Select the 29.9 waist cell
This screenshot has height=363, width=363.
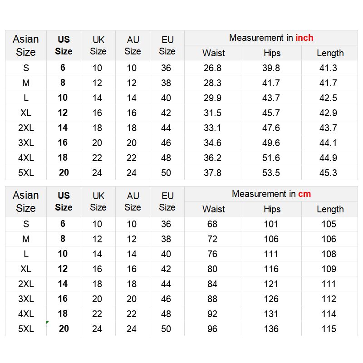click(x=212, y=98)
